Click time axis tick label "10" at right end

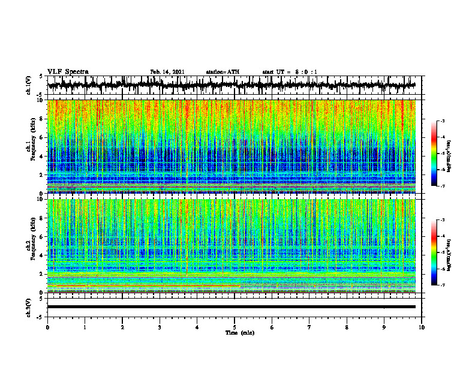click(x=422, y=327)
